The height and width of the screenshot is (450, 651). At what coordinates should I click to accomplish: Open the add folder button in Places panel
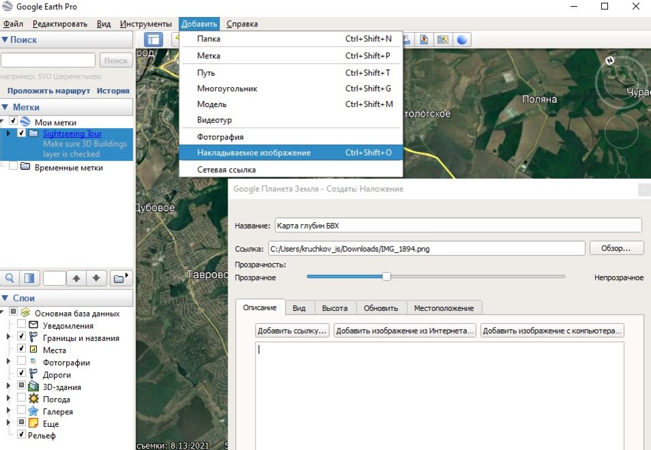click(121, 278)
